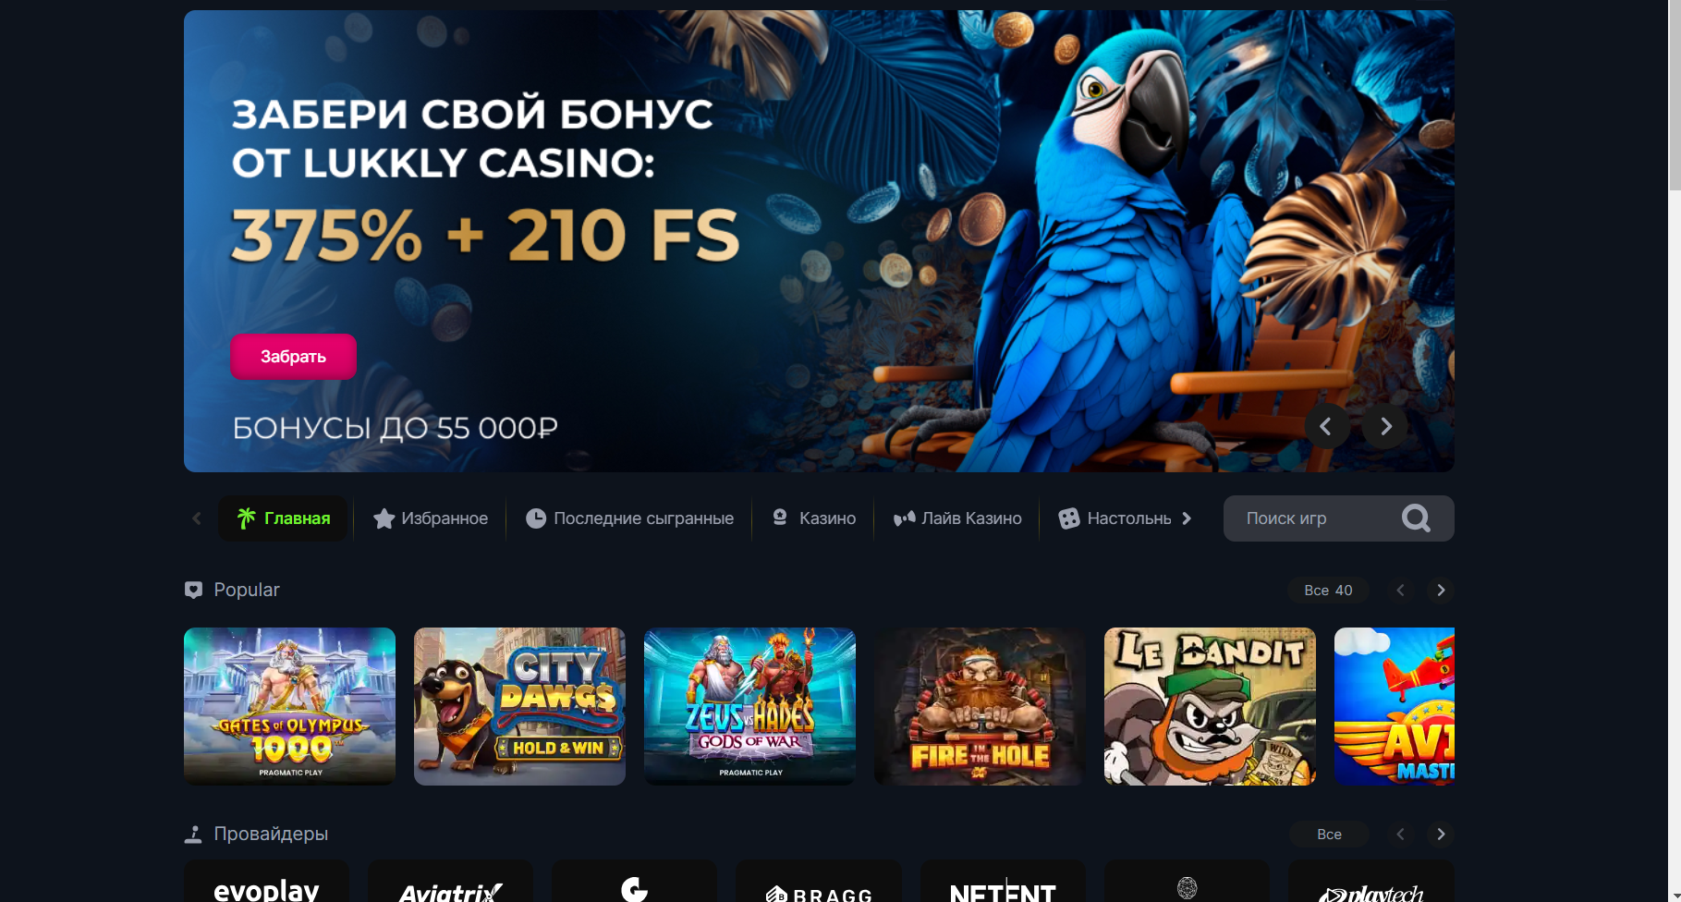The image size is (1681, 902).
Task: Show next banner slide with right arrow
Action: [x=1385, y=426]
